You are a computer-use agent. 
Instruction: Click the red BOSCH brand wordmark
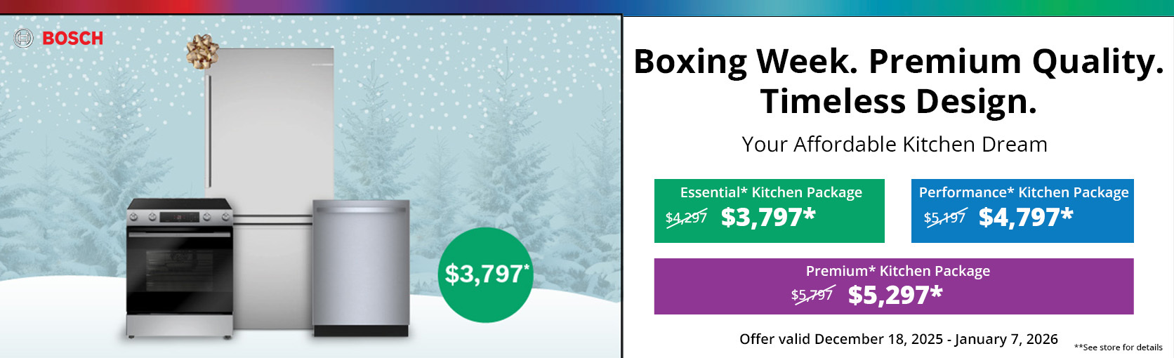pos(72,39)
